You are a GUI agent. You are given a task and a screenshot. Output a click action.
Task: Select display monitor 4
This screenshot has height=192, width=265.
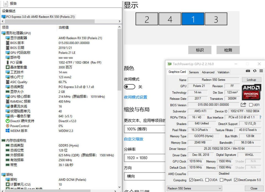[x=170, y=19]
